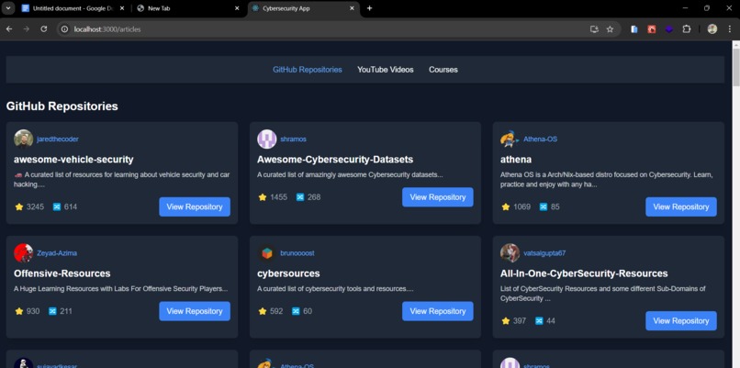Image resolution: width=740 pixels, height=368 pixels.
Task: Click Zeyad-Azima's red avatar
Action: click(x=24, y=253)
